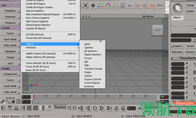Open the Material menu button
The height and width of the screenshot is (118, 196).
tap(10, 17)
